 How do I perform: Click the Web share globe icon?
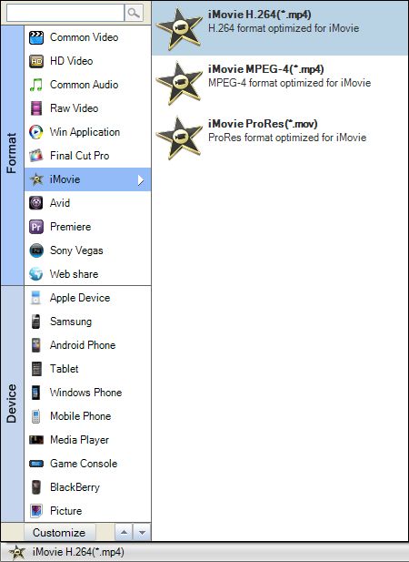tap(36, 274)
